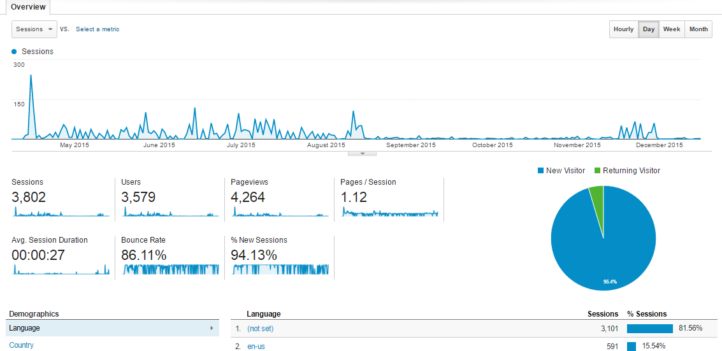Switch chart granularity to Hourly
Image resolution: width=722 pixels, height=351 pixels.
[x=623, y=29]
